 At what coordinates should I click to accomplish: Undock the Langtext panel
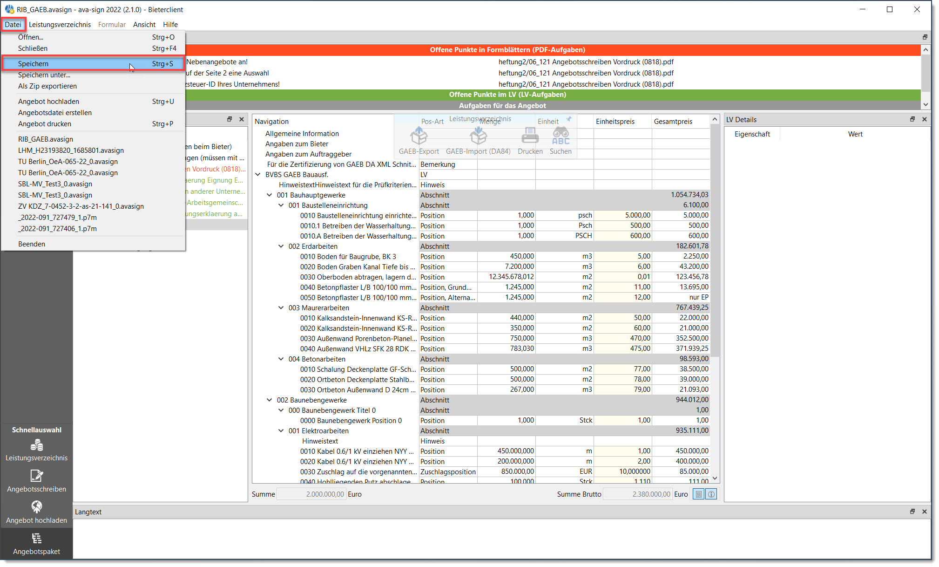click(912, 512)
